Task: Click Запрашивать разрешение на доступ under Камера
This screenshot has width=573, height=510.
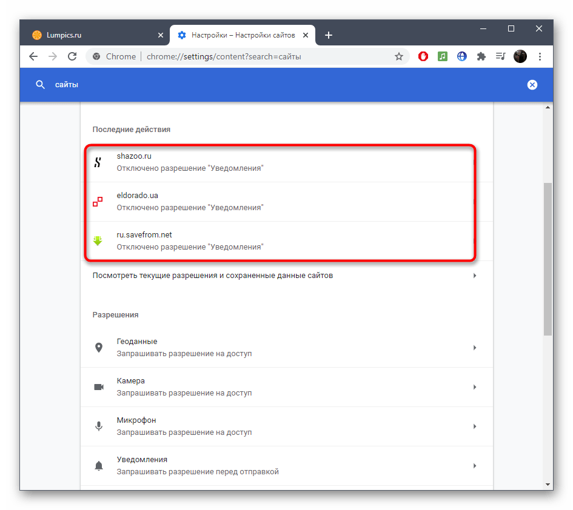Action: [184, 393]
